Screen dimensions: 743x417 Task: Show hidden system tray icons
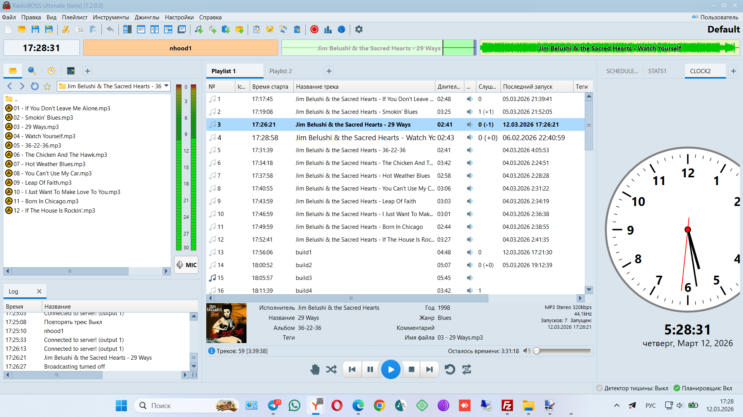pos(617,405)
